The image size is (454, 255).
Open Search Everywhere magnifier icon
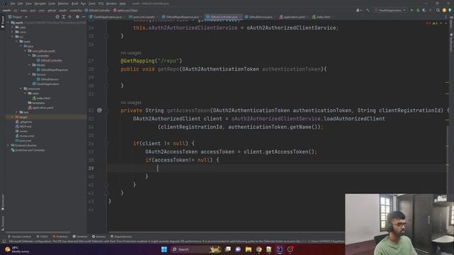coord(438,10)
